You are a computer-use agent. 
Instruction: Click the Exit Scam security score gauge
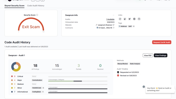coord(31,24)
